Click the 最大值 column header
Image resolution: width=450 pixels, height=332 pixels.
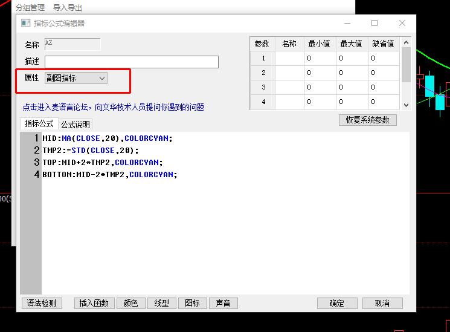352,44
